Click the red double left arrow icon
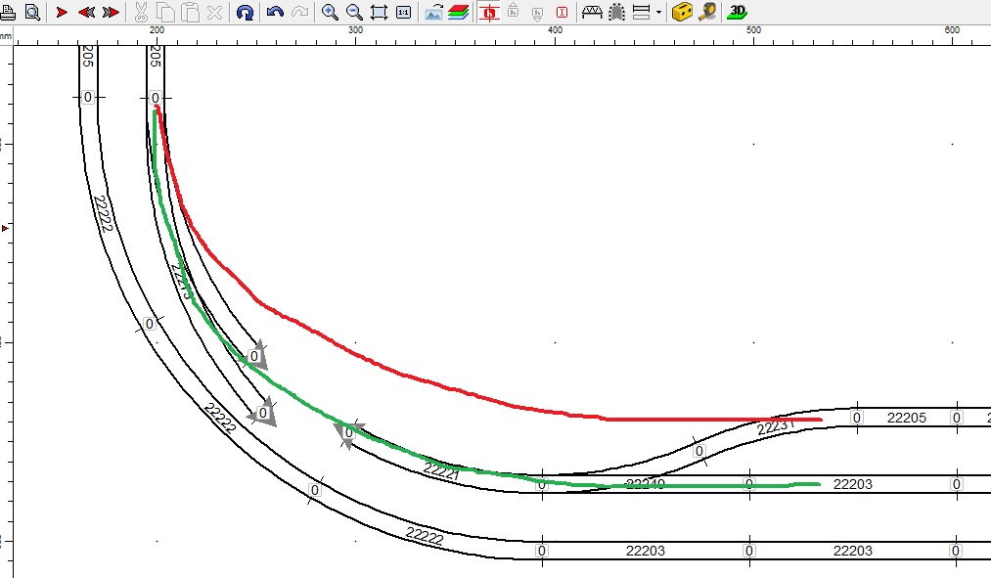Viewport: 991px width, 578px height. [x=87, y=12]
